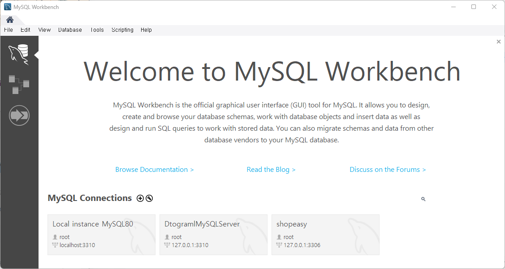The image size is (505, 269).
Task: Click the connections search magnifier icon
Action: [423, 199]
